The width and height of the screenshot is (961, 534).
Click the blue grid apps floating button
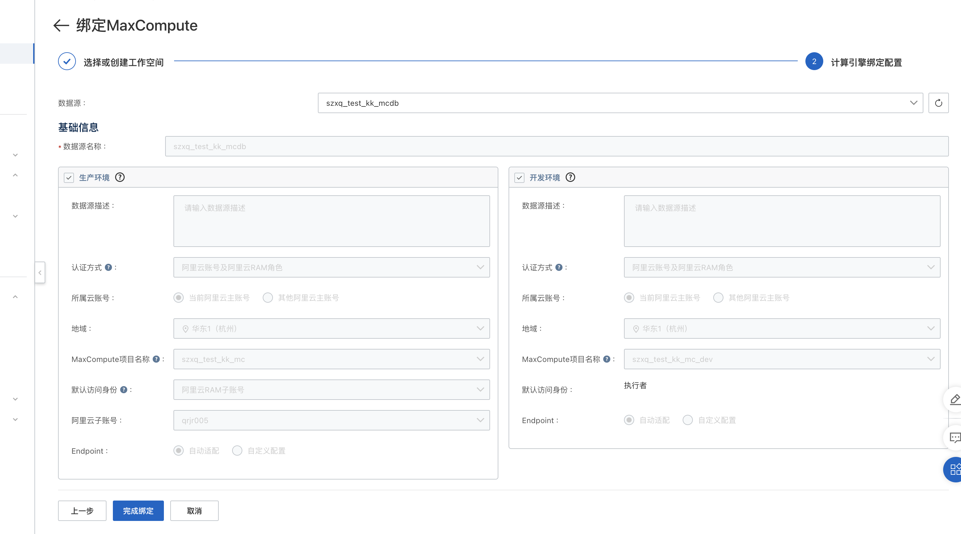954,470
